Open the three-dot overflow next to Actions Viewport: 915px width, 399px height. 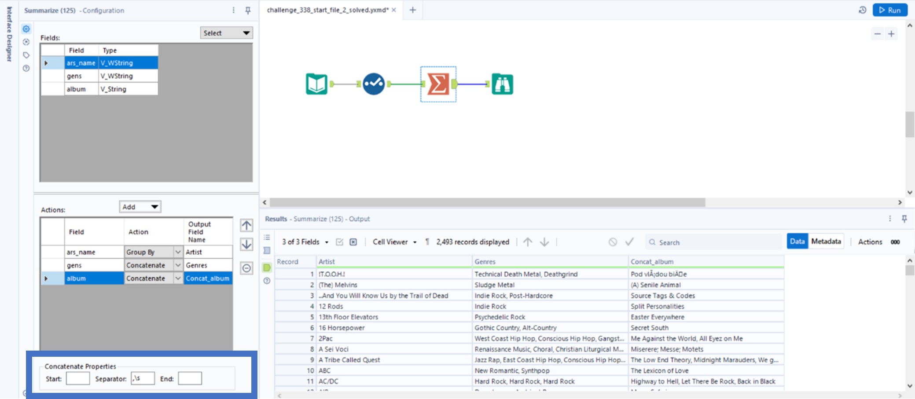(895, 242)
